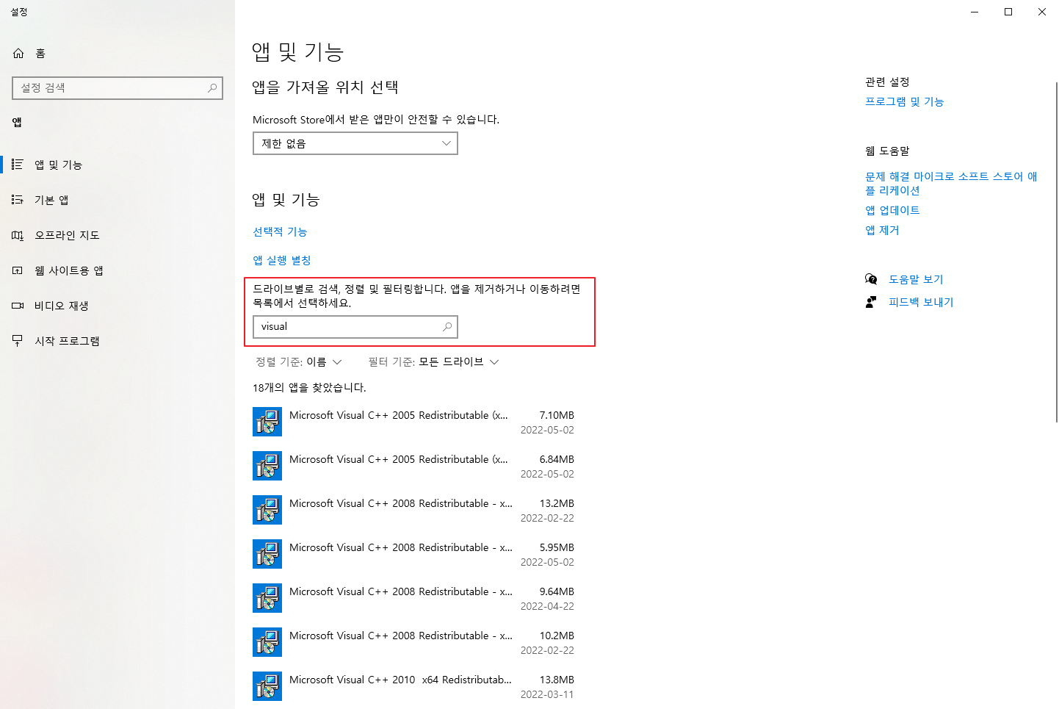Select Visual C++ 2005 Redistributable 7.10MB entry
This screenshot has width=1059, height=709.
point(414,422)
